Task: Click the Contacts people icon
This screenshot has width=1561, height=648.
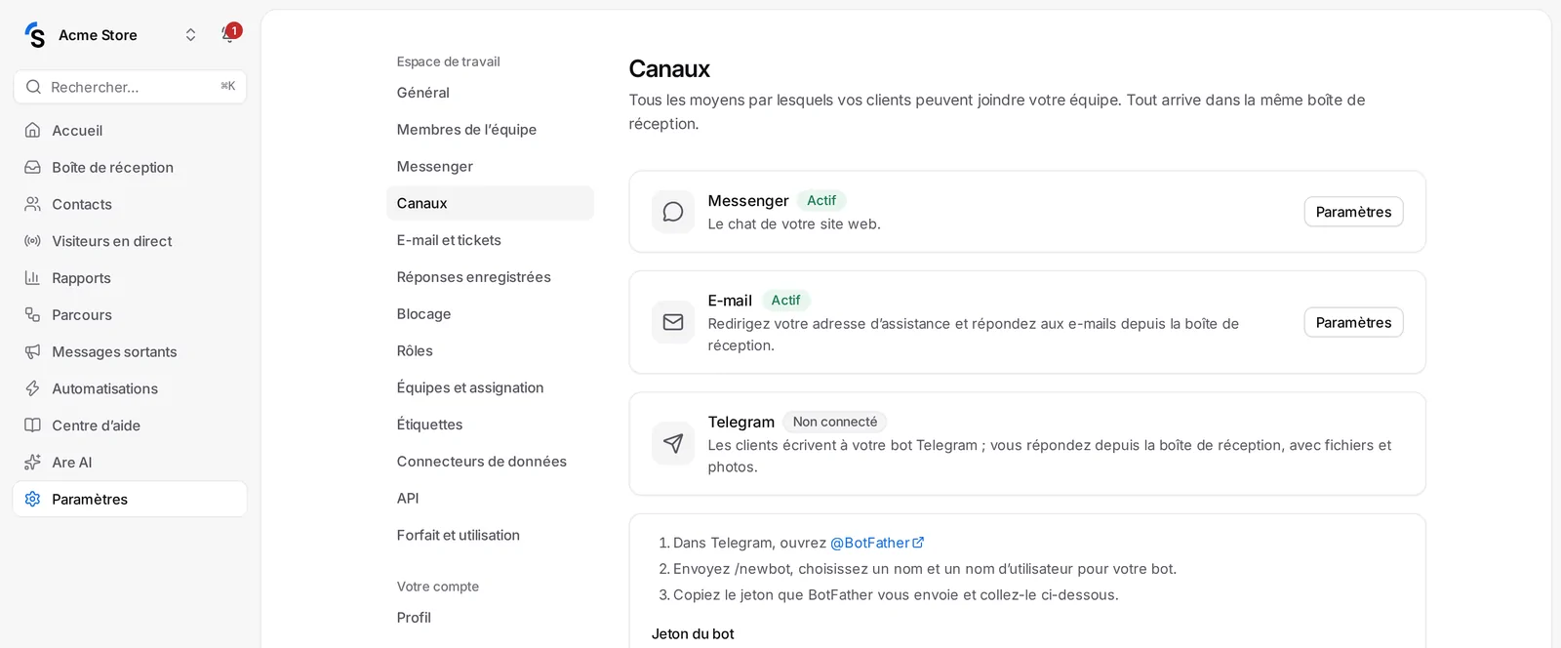Action: tap(32, 204)
